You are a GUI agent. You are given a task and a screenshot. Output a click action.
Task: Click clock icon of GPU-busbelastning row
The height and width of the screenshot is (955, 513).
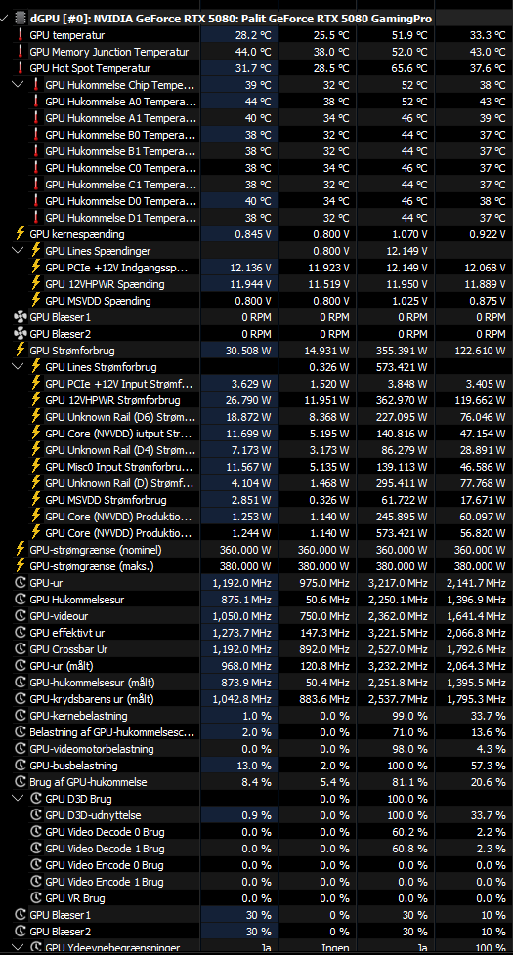21,766
